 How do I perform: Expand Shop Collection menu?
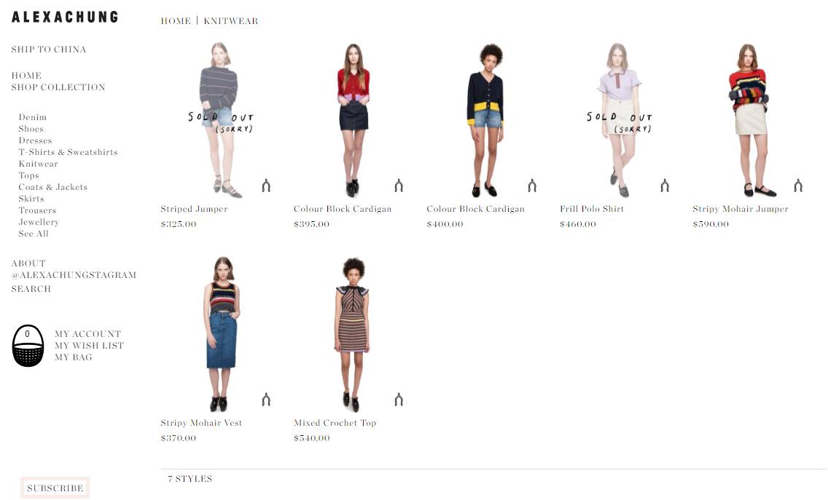pos(58,87)
